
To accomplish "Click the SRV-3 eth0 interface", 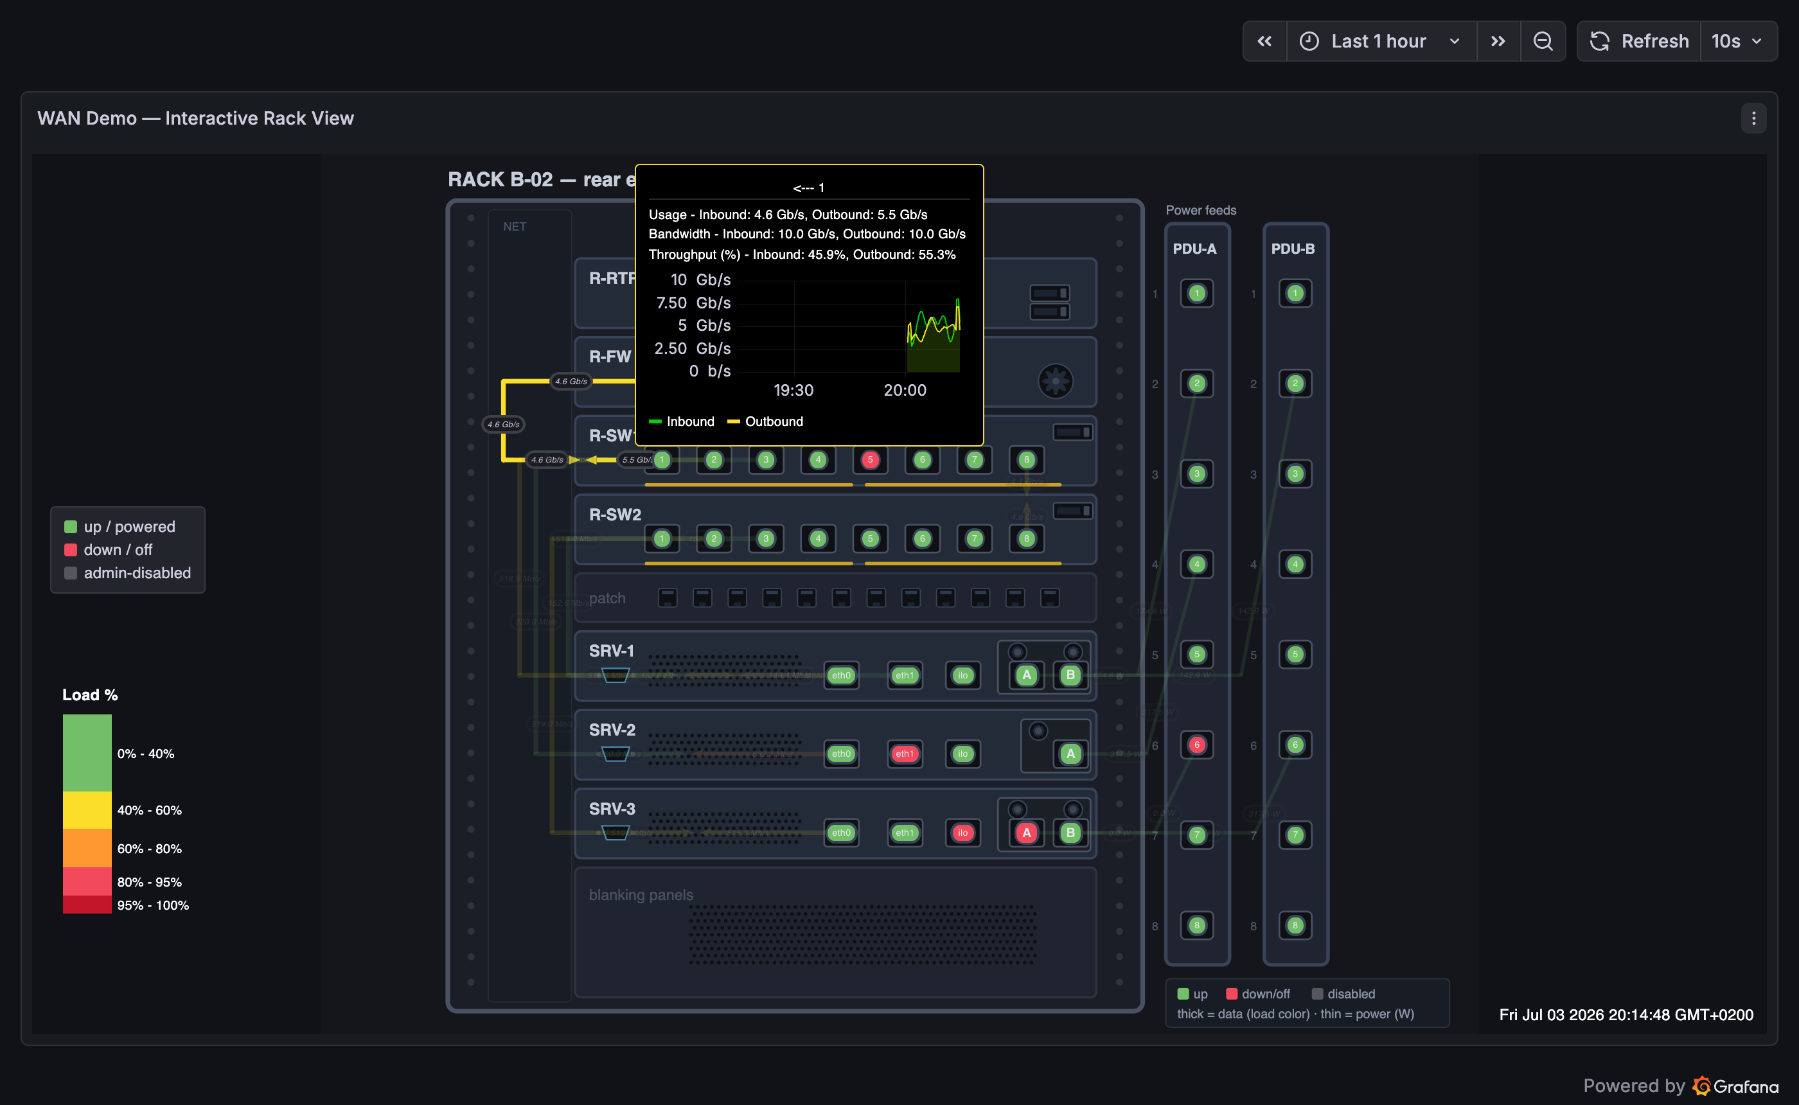I will click(x=842, y=833).
